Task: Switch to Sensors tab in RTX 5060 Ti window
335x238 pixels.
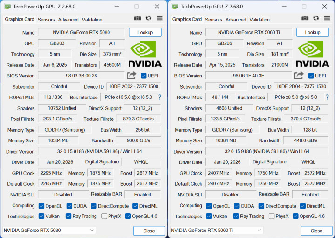Action: 214,20
